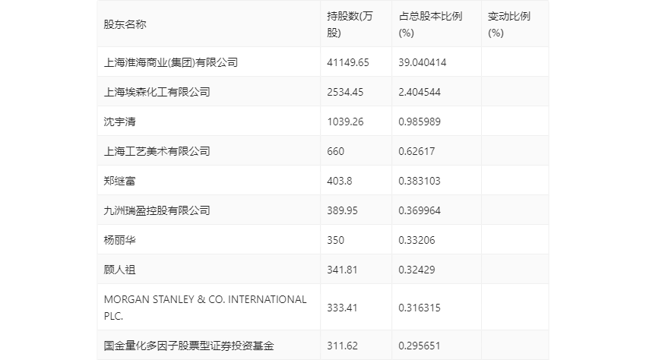Click the percentage 0.369964

(x=420, y=210)
